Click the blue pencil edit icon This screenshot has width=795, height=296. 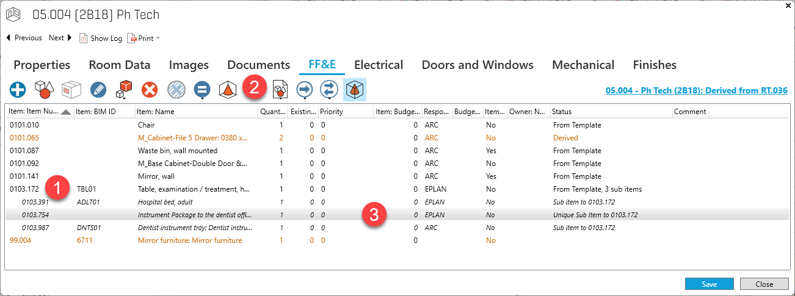coord(98,90)
